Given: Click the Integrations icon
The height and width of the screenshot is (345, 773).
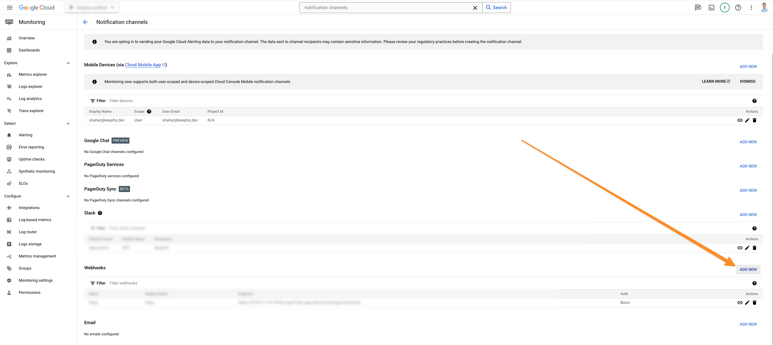Looking at the screenshot, I should [x=9, y=208].
